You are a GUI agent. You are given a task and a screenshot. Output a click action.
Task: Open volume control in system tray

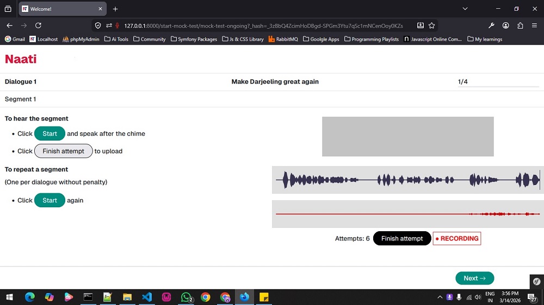(478, 297)
